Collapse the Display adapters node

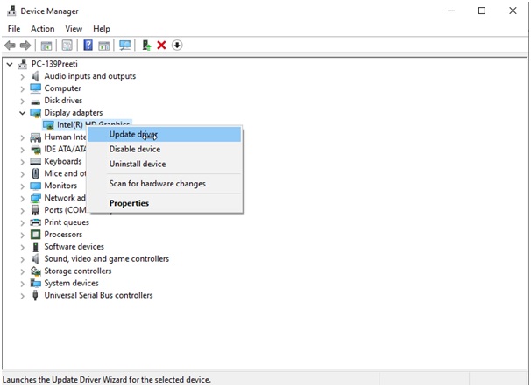tap(23, 113)
